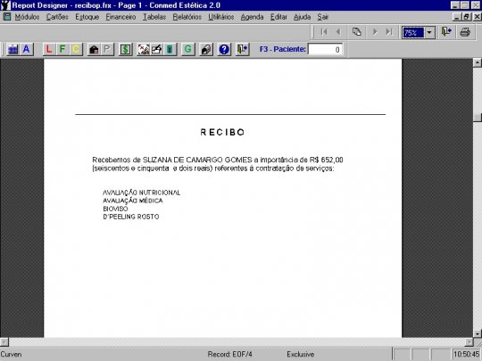
Task: Click the vertical scrollbar up arrow
Action: pyautogui.click(x=477, y=63)
